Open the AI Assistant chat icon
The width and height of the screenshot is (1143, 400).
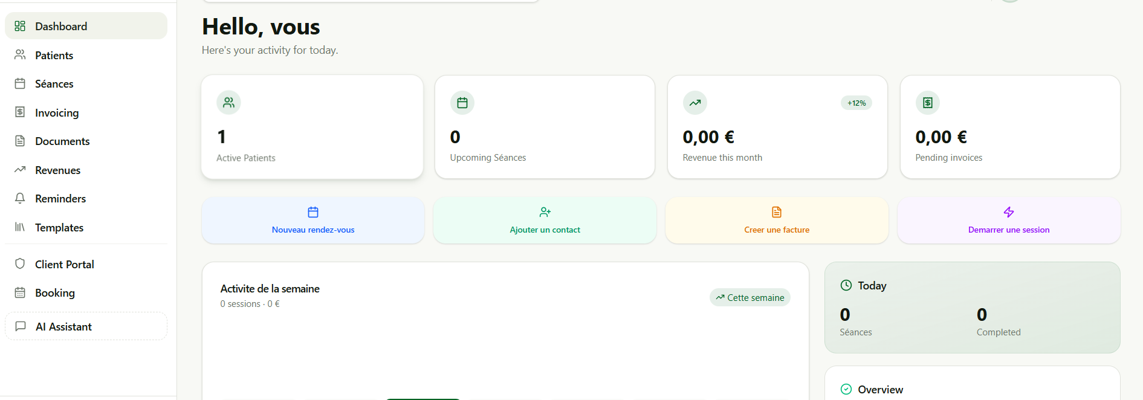click(x=20, y=326)
